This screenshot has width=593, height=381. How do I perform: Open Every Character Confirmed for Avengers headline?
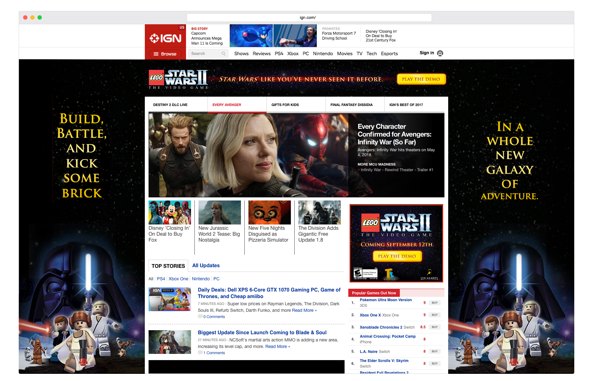[395, 134]
